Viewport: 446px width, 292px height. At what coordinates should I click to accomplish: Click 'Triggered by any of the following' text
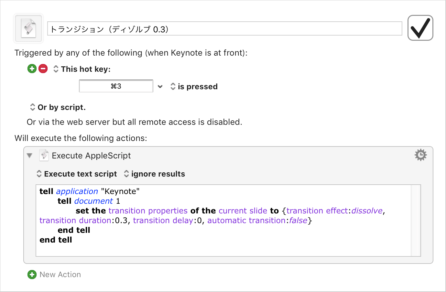point(131,53)
